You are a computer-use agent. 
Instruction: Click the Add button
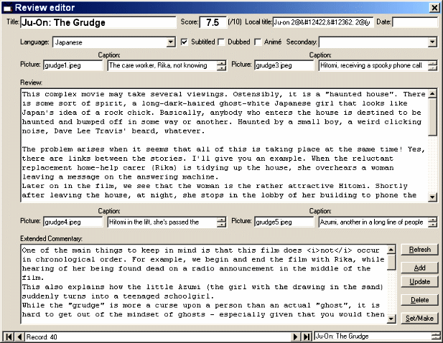tap(419, 268)
